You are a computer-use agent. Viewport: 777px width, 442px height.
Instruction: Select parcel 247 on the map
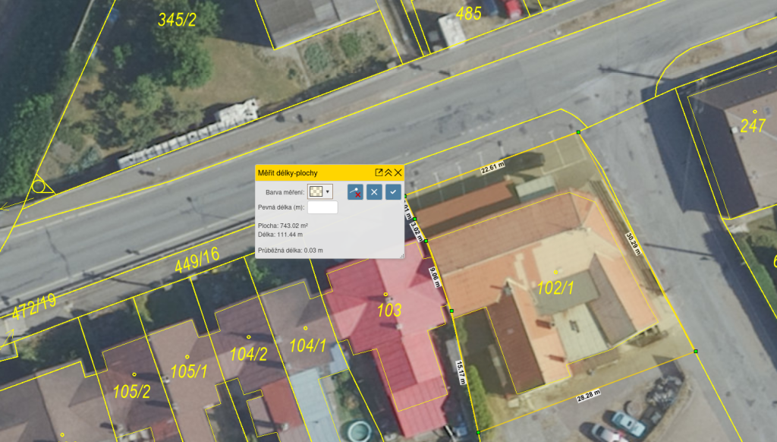click(752, 125)
